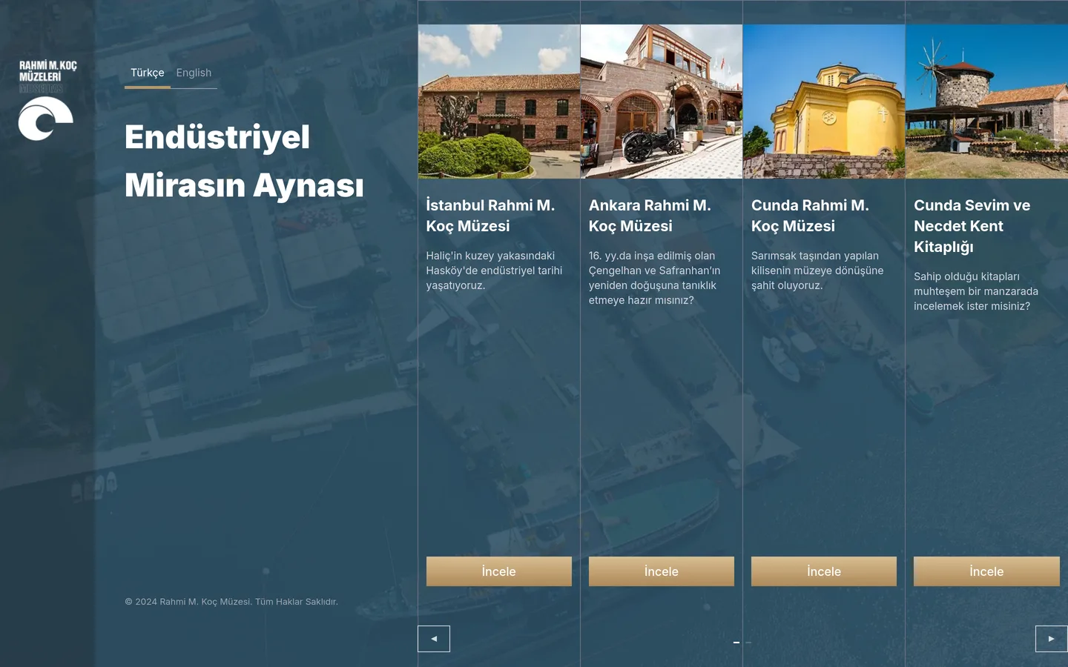Click İncele button for Cunda Sevim ve Necdet Kent Kitaplığı

pos(986,571)
